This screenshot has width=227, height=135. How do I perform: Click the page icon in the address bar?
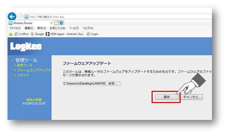(27, 17)
